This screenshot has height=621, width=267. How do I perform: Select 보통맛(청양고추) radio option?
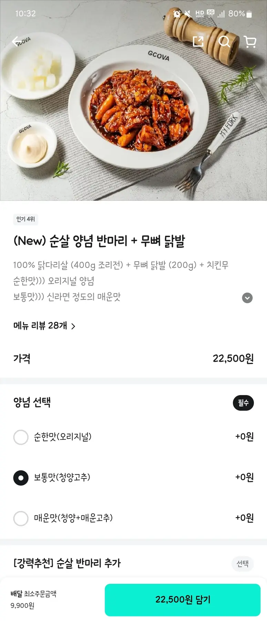[x=21, y=478]
